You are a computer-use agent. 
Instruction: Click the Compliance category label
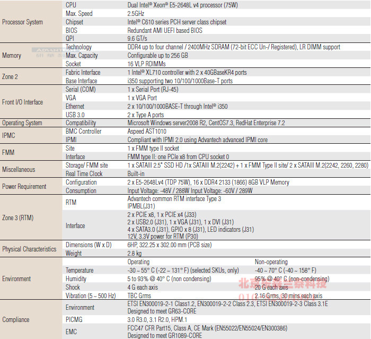coord(16,319)
